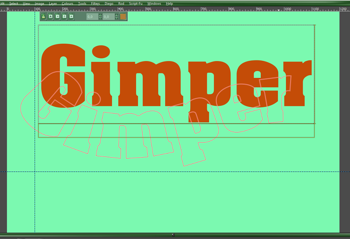
Task: Open the Colours menu
Action: click(68, 3)
